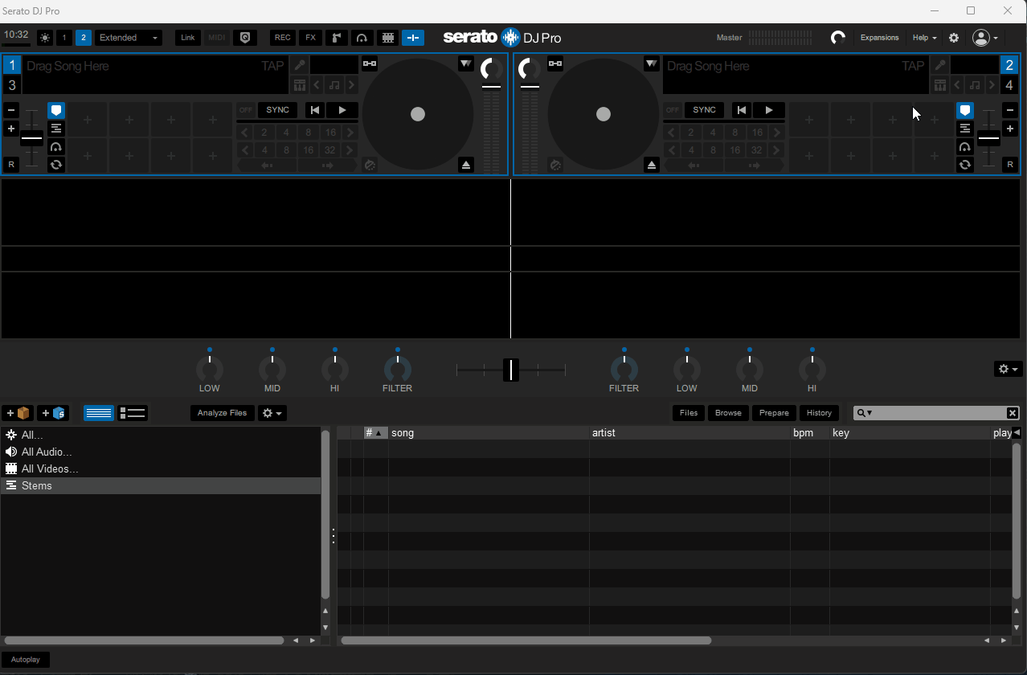Image resolution: width=1027 pixels, height=675 pixels.
Task: Open the Practice Mode split view icon
Action: (x=413, y=38)
